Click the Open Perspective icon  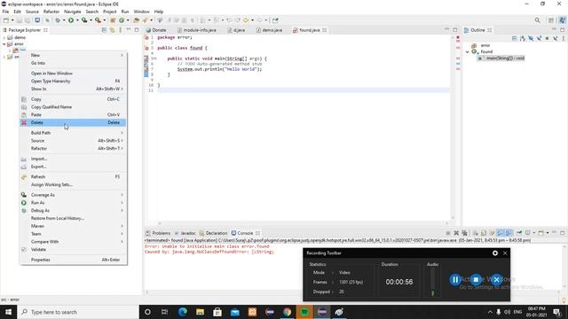coord(551,20)
